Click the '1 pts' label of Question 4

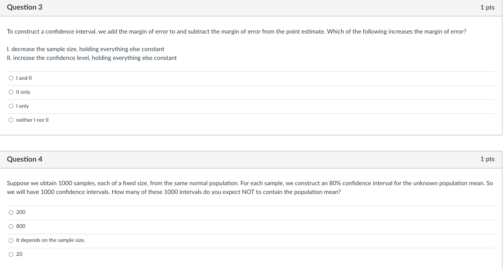(x=487, y=159)
